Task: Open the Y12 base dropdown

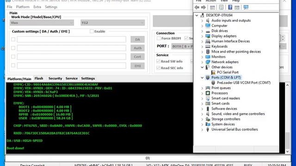Action: coord(112,23)
